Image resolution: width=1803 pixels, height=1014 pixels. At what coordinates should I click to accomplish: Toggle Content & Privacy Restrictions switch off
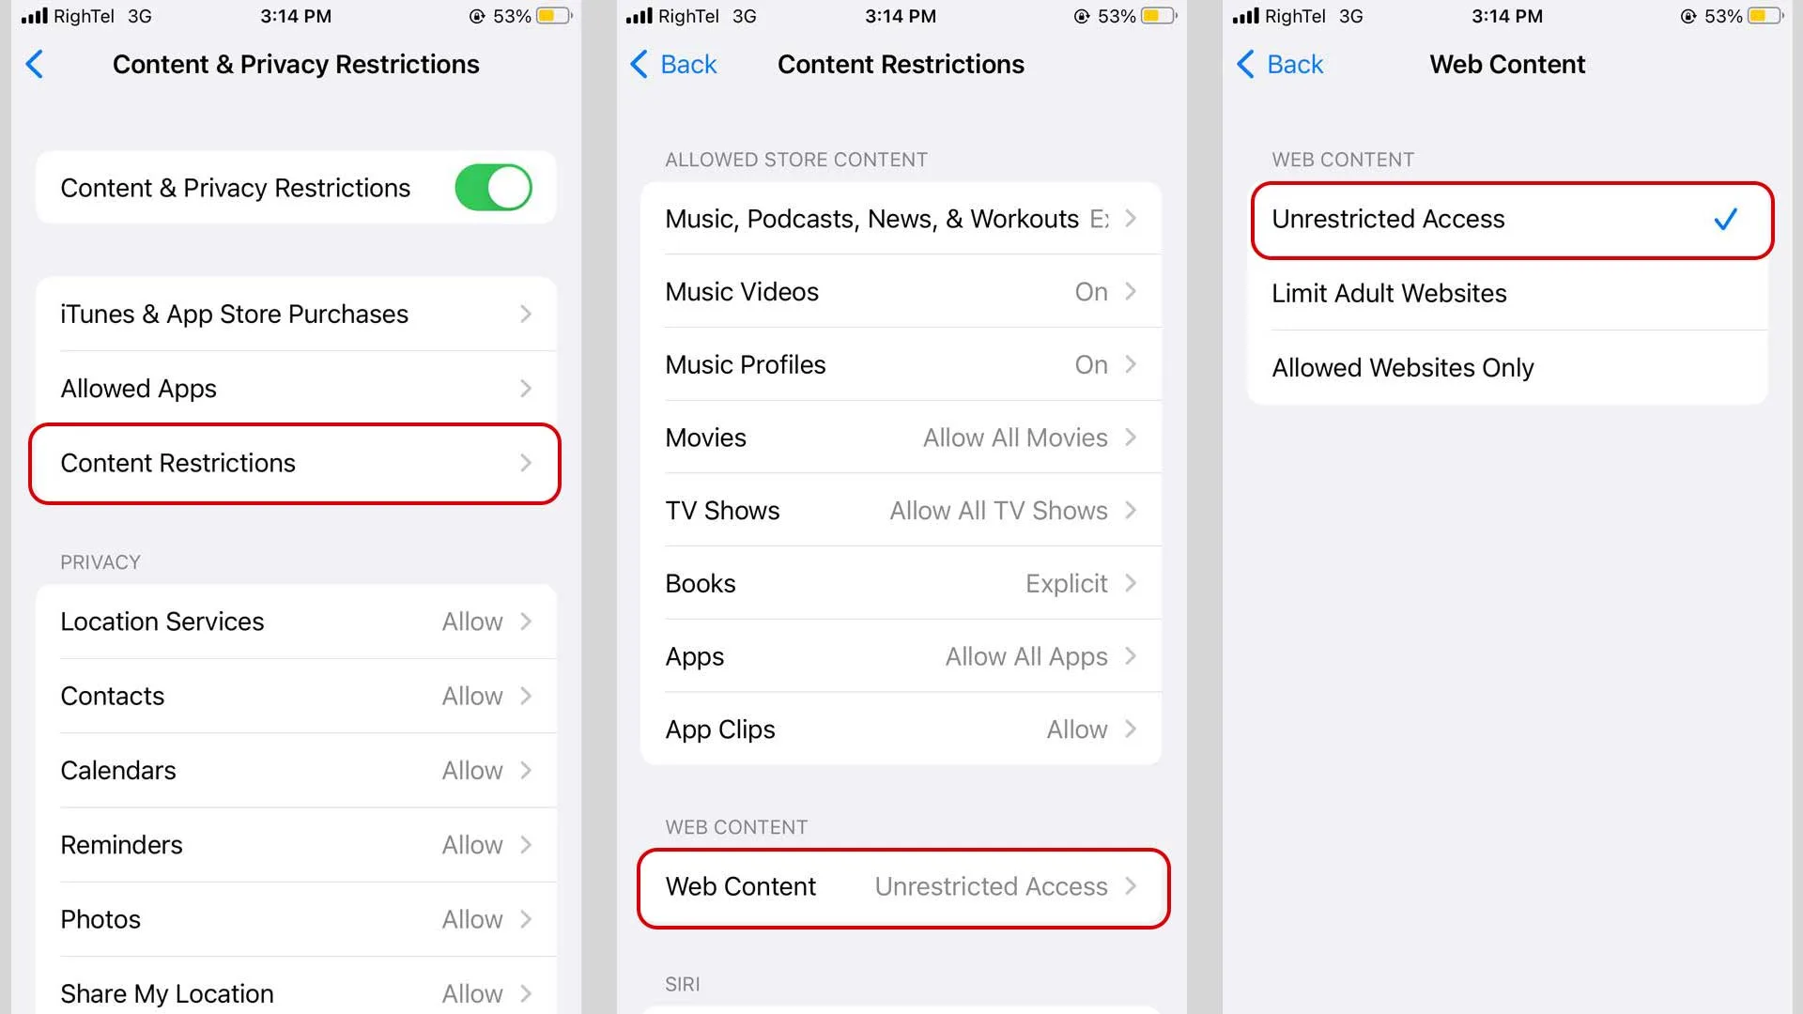tap(493, 188)
